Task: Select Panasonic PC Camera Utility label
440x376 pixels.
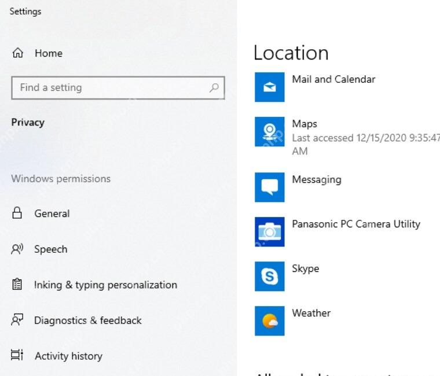Action: coord(356,224)
